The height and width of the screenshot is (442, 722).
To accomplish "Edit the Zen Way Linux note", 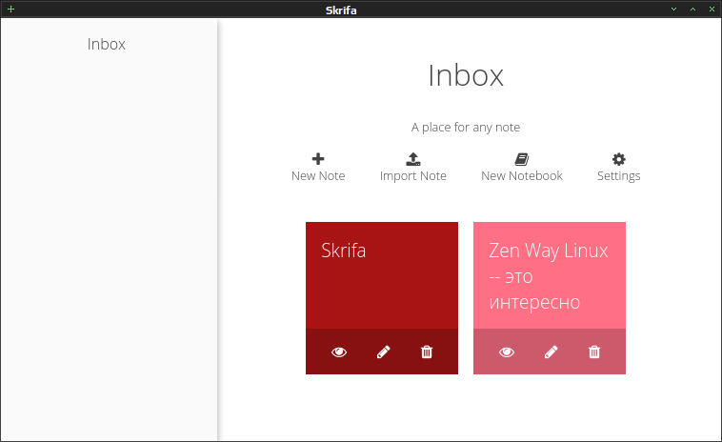I will click(552, 352).
